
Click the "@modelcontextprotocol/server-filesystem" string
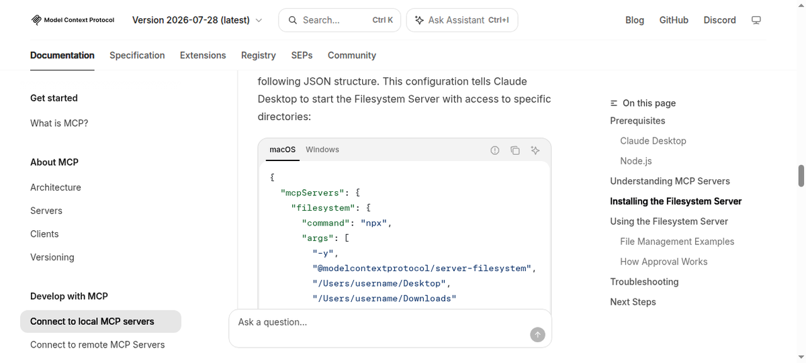(x=425, y=268)
